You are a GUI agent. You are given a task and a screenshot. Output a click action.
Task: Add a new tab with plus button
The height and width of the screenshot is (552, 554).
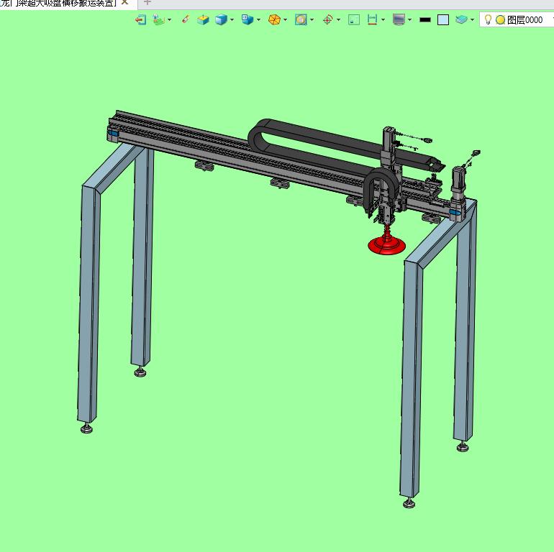[147, 2]
